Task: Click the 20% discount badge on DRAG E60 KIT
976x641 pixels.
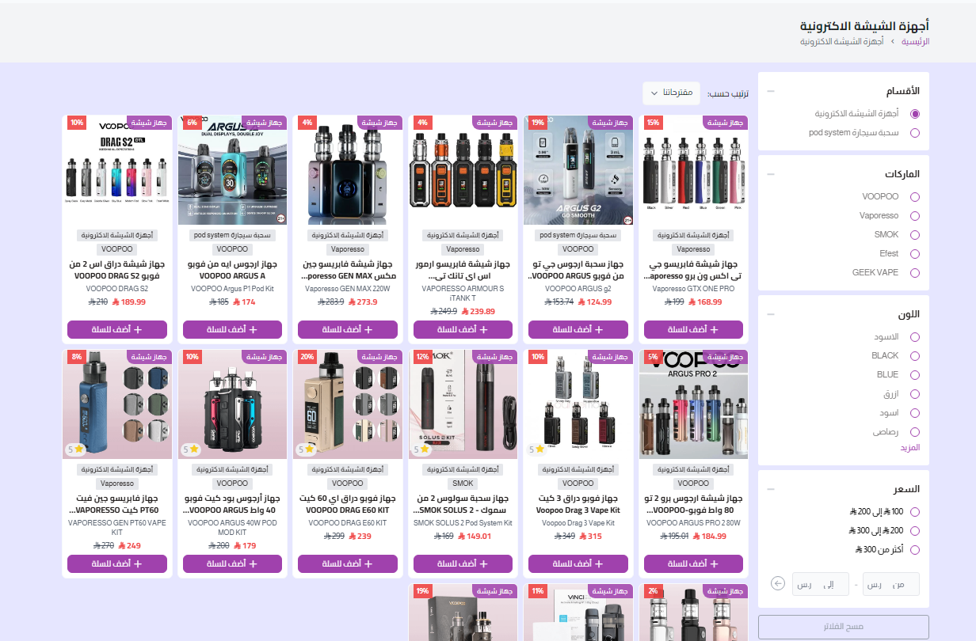Action: tap(307, 357)
